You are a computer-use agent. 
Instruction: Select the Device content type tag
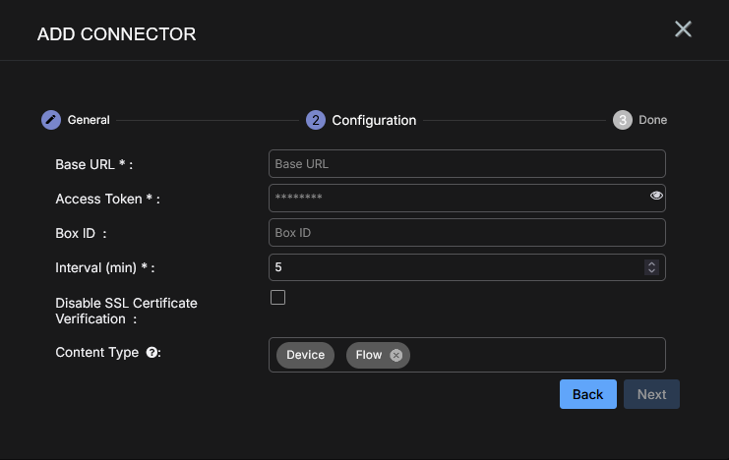tap(305, 356)
